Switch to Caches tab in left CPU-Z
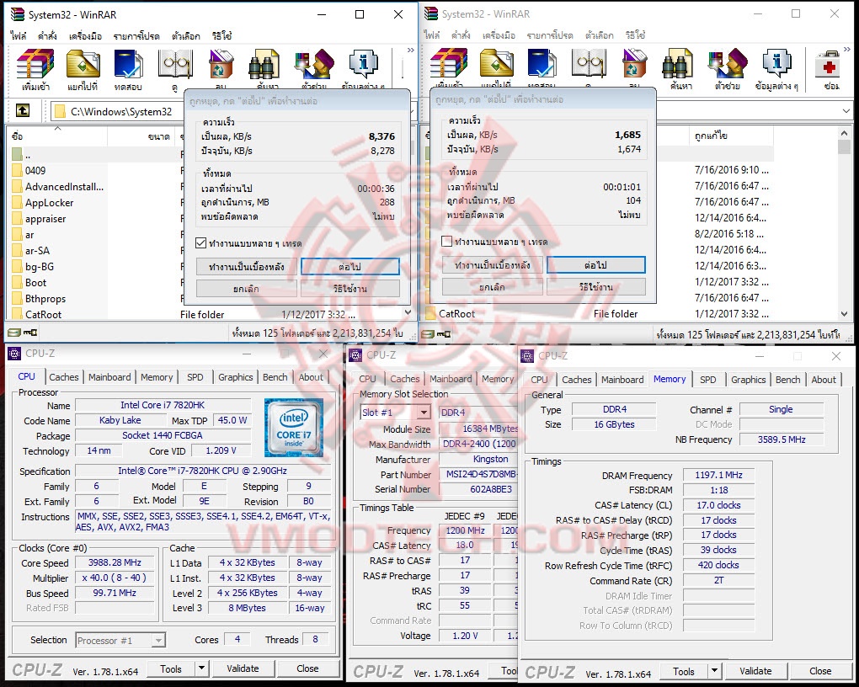The height and width of the screenshot is (687, 859). click(x=63, y=377)
